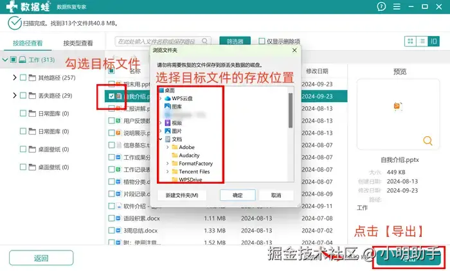Click the folder dialog vertical scrollbar
Image resolution: width=450 pixels, height=271 pixels.
(291, 110)
